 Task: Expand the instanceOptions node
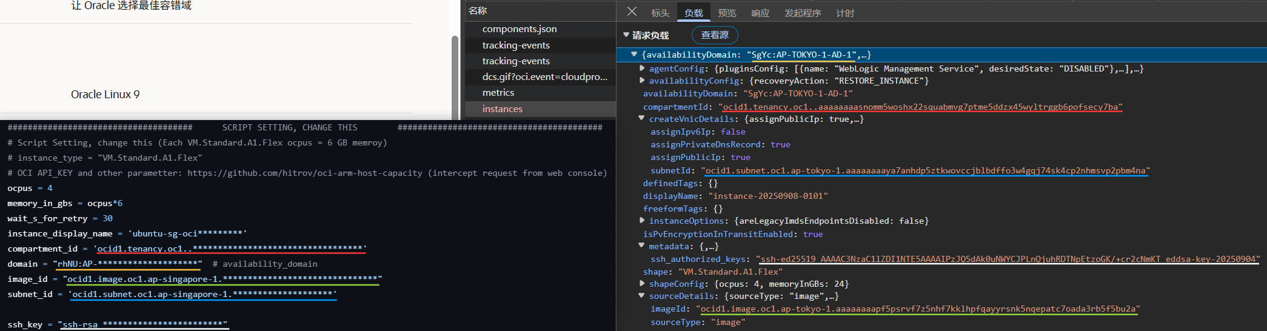642,221
